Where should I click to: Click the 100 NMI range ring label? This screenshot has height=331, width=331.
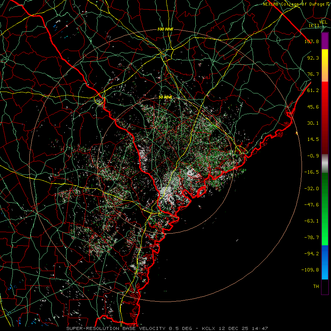tap(165, 29)
